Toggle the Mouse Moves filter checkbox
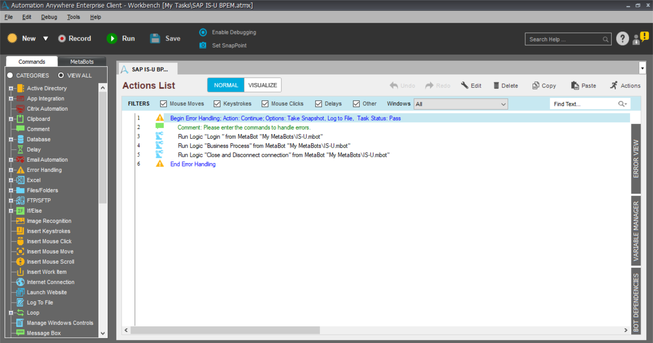The width and height of the screenshot is (653, 343). pos(164,104)
